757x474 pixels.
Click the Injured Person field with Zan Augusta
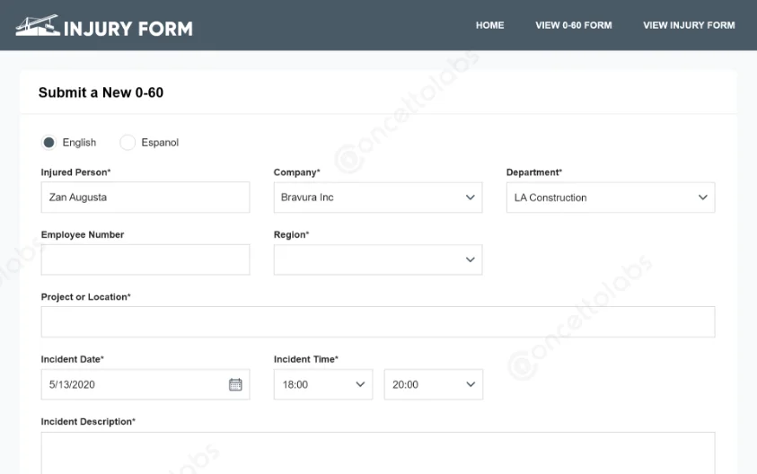point(145,197)
